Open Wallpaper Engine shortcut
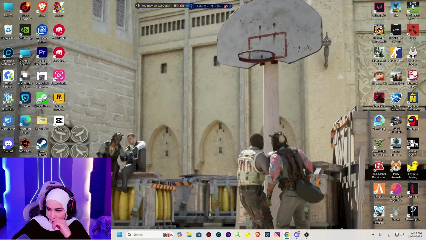Screen dimensions: 426x240 (42, 34)
